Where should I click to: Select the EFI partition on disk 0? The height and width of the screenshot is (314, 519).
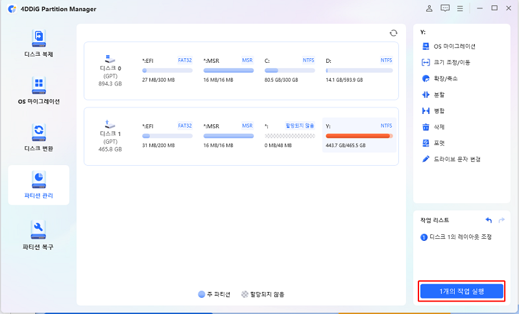167,70
